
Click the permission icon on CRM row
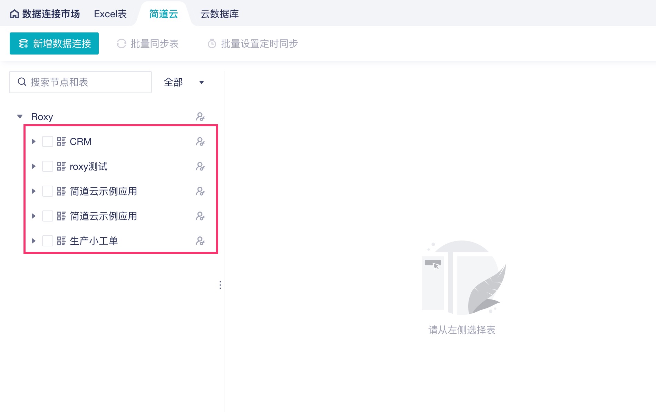(x=200, y=141)
